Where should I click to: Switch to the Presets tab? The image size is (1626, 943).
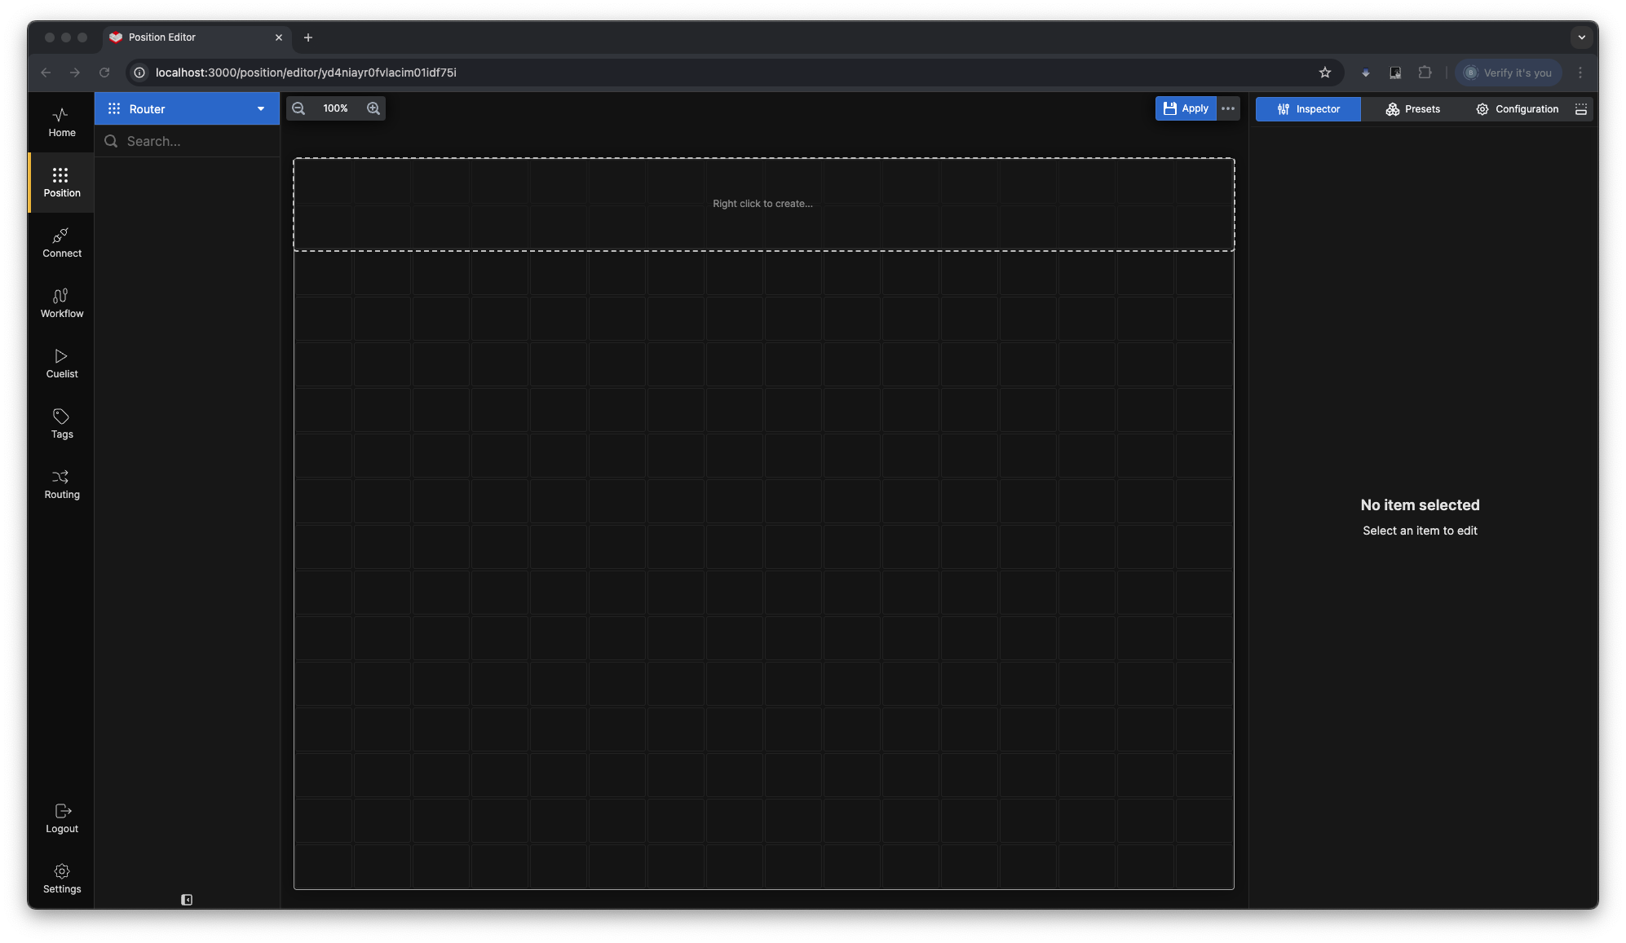1412,109
